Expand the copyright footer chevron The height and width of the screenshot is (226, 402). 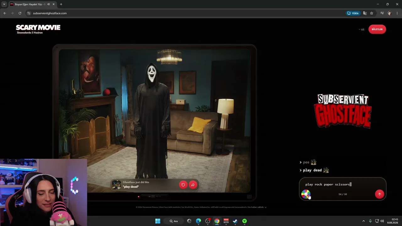[x=266, y=207]
